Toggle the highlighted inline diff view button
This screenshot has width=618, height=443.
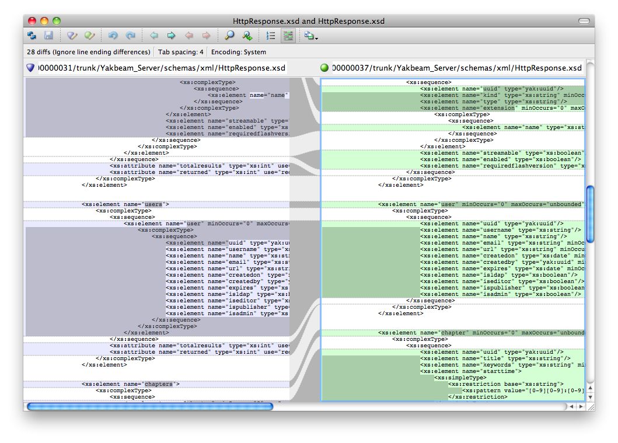(x=288, y=36)
